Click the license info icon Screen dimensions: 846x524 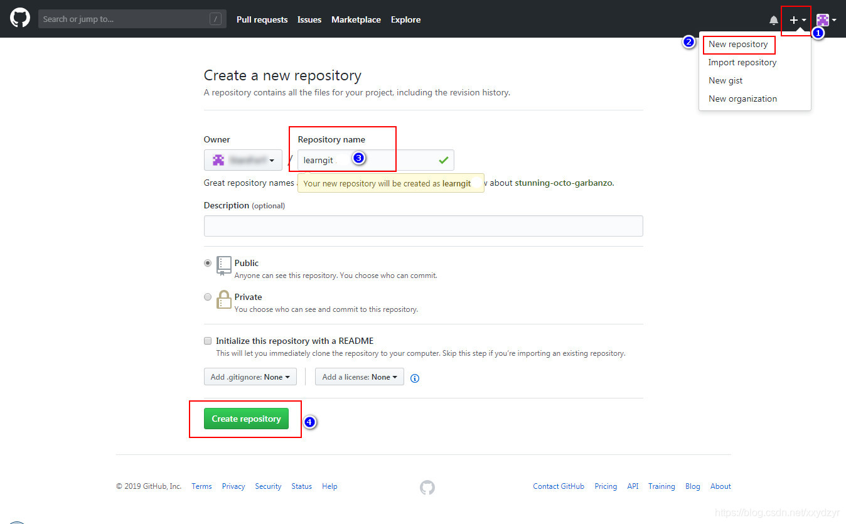coord(414,378)
